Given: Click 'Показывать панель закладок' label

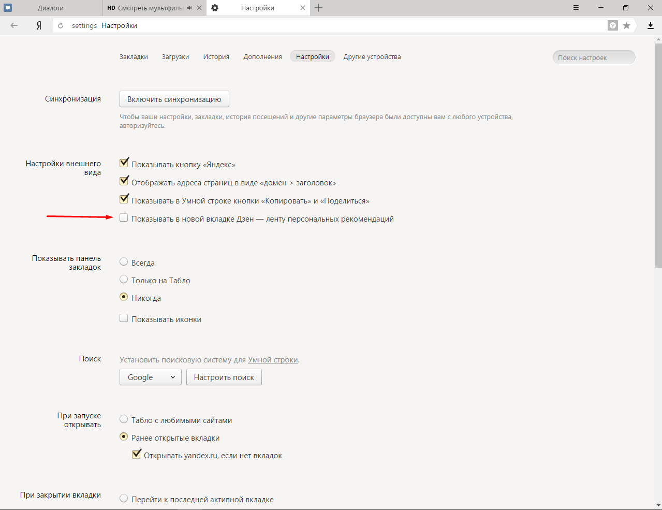Looking at the screenshot, I should coord(66,263).
